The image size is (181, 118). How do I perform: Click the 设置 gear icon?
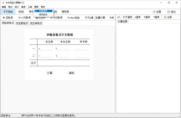pos(154,12)
